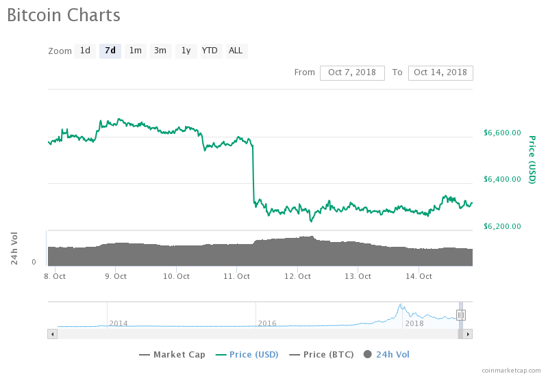Image resolution: width=548 pixels, height=376 pixels.
Task: Click the $6,600.00 price axis label
Action: [502, 133]
